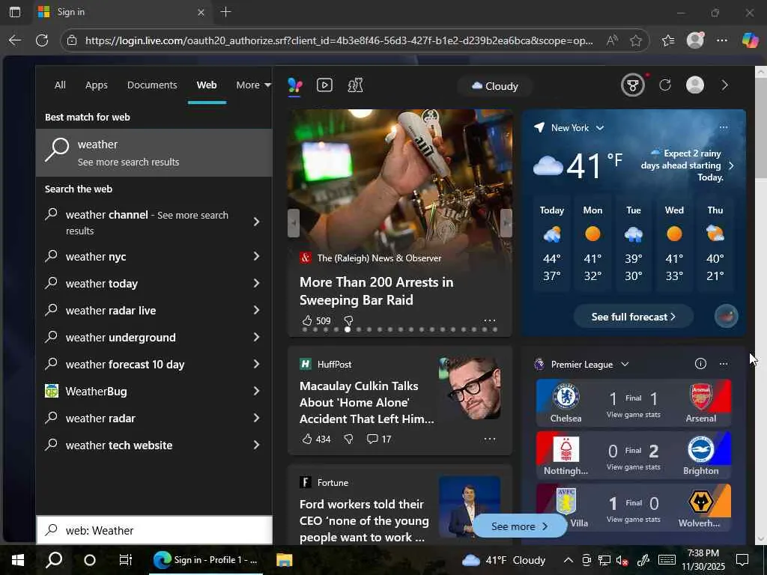Viewport: 767px width, 575px height.
Task: Open Edge tab actions menu icon
Action: tap(15, 12)
